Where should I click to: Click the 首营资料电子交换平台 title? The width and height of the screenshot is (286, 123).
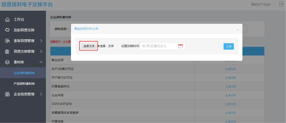(27, 4)
